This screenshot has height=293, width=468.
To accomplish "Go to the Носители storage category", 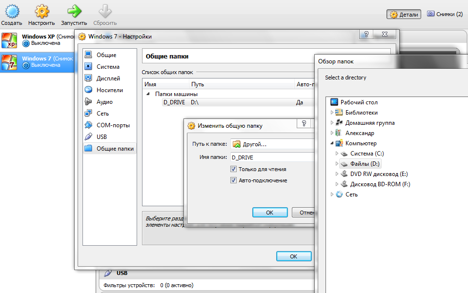I will coord(109,90).
